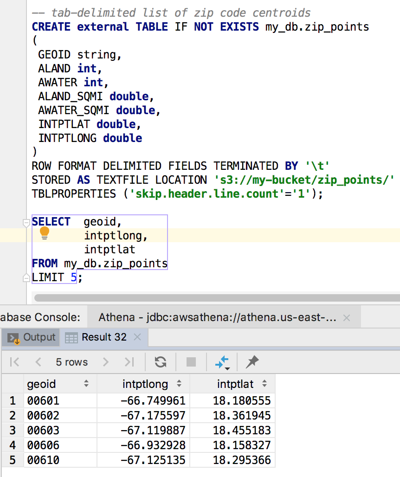
Task: Click the intptlat column header
Action: 232,384
